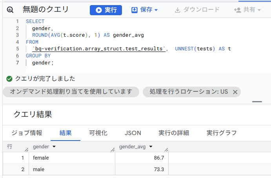The height and width of the screenshot is (178, 271).
Task: Open the 可視化 visualization tab
Action: point(98,133)
